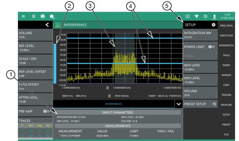239x141 pixels.
Task: Click the SPAN 150 kHz readout
Action: click(x=121, y=96)
